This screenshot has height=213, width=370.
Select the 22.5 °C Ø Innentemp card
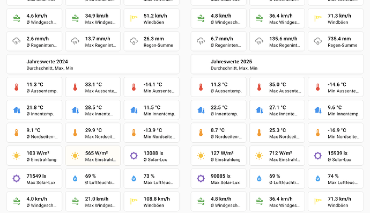click(218, 110)
